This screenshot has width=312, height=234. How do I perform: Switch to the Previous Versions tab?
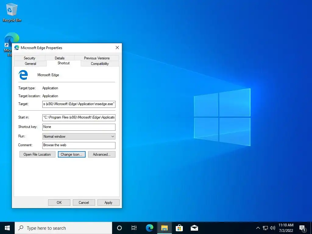97,58
